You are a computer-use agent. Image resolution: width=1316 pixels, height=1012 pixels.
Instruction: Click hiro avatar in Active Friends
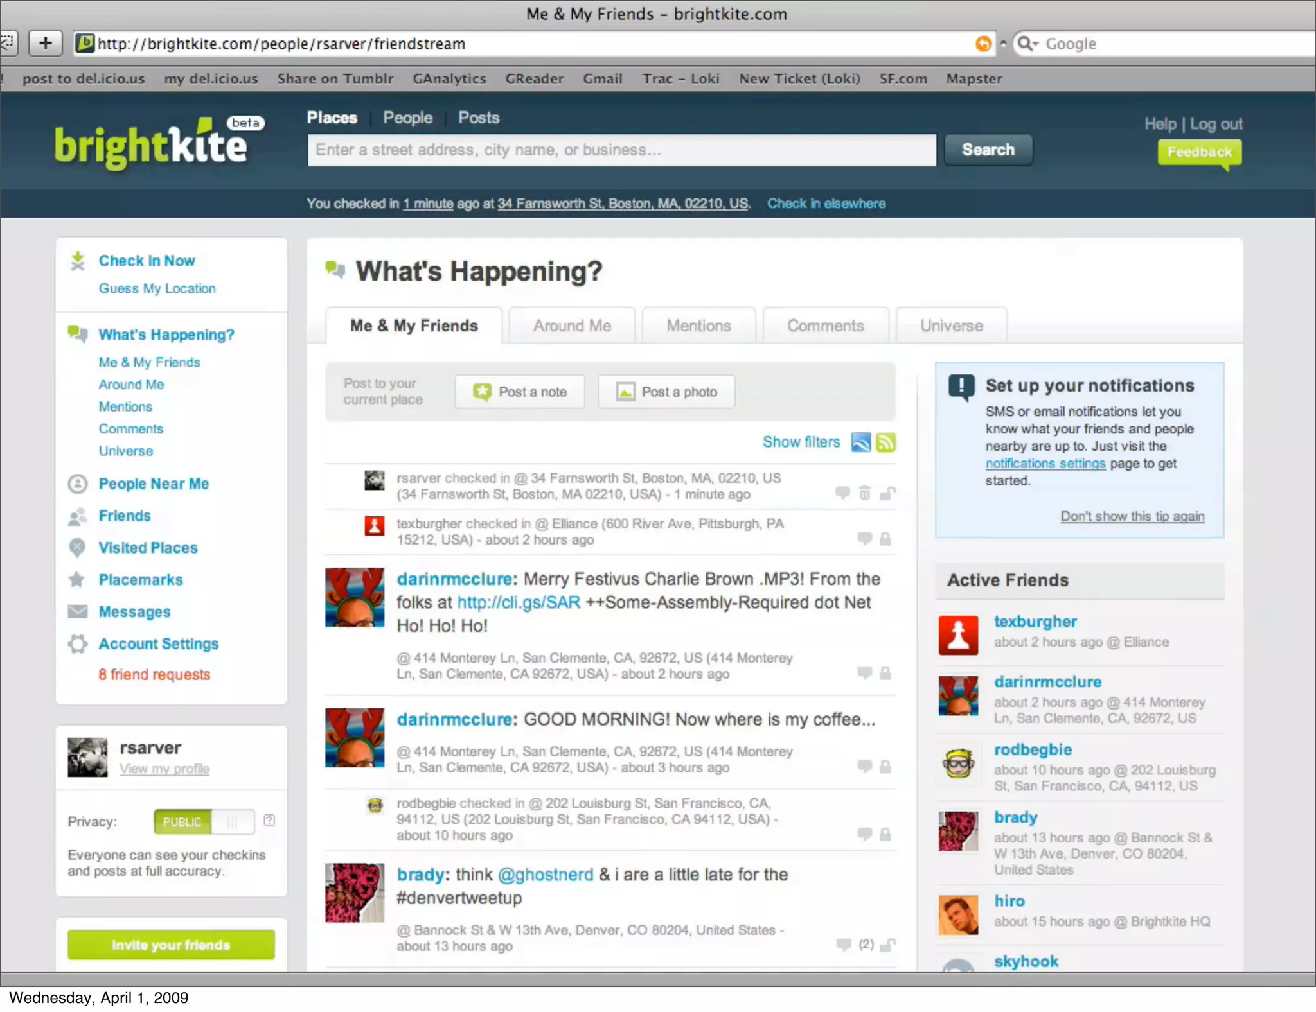coord(958,914)
